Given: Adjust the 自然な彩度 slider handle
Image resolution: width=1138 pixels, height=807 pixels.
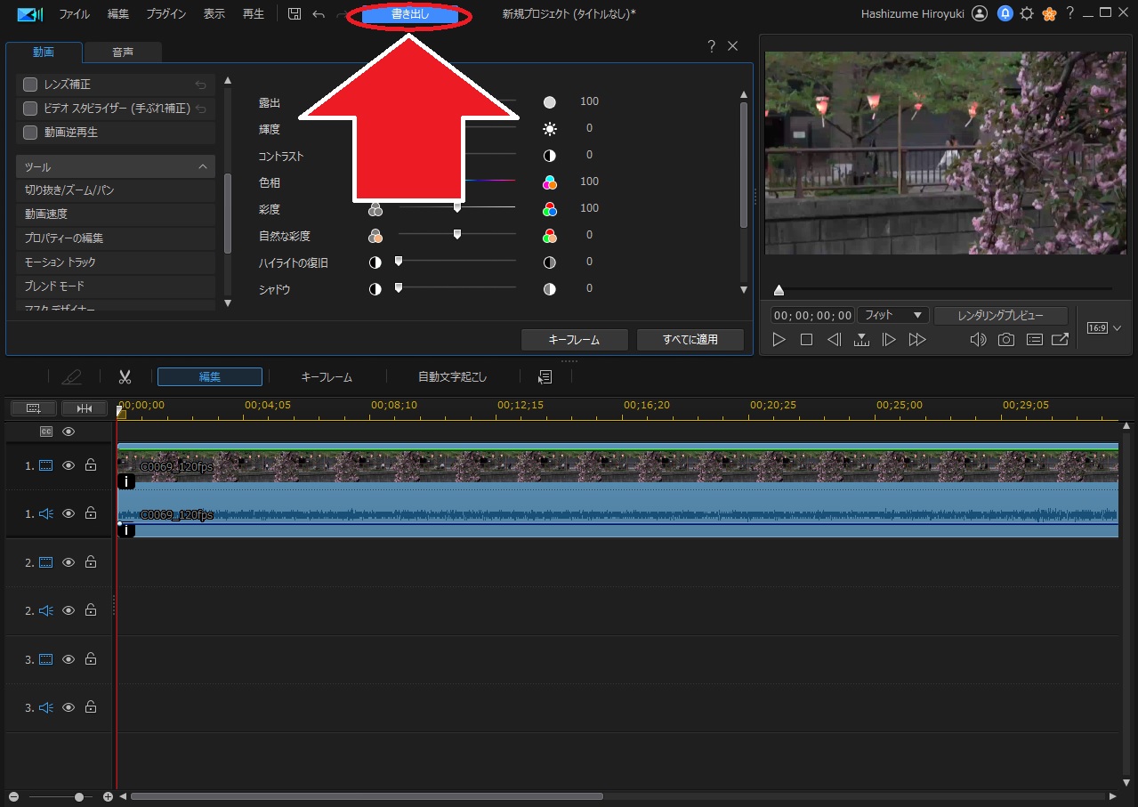Looking at the screenshot, I should point(457,235).
